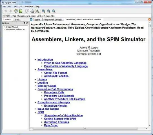
Task: Open the Memory Usage link
Action: (47, 86)
